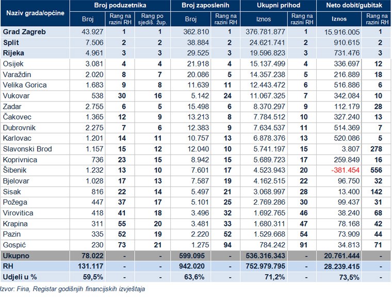Click the share value 63,6%
The width and height of the screenshot is (392, 300).
pos(194,277)
